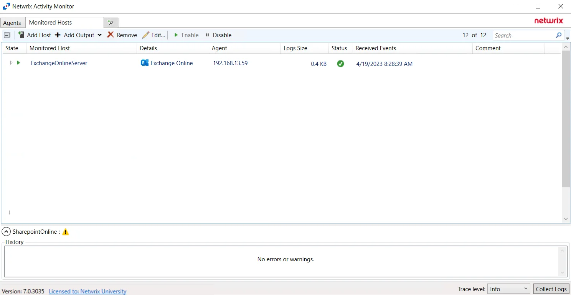
Task: Sort by the Received Events column header
Action: pyautogui.click(x=413, y=48)
